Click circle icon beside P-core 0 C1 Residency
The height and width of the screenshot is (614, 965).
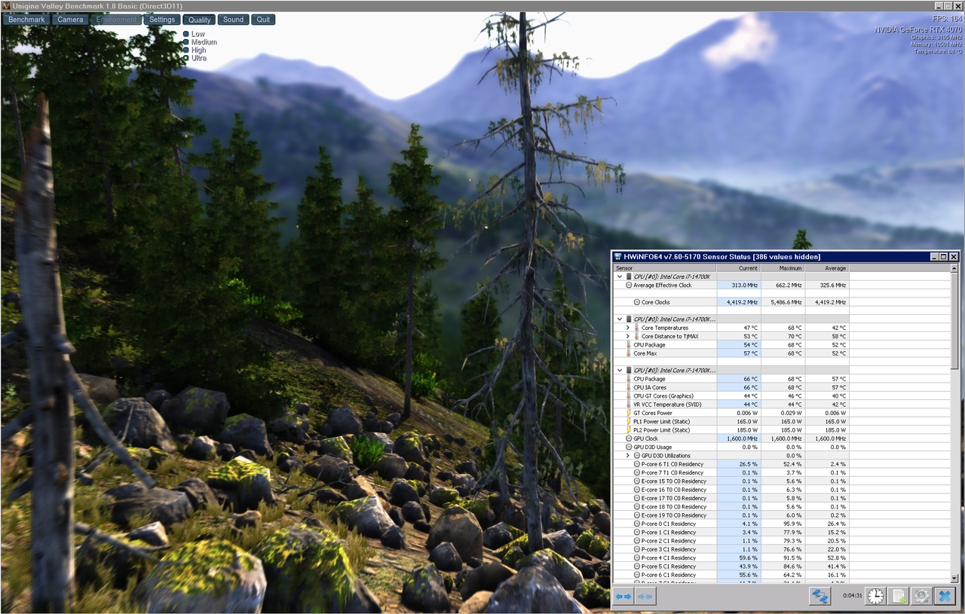637,524
